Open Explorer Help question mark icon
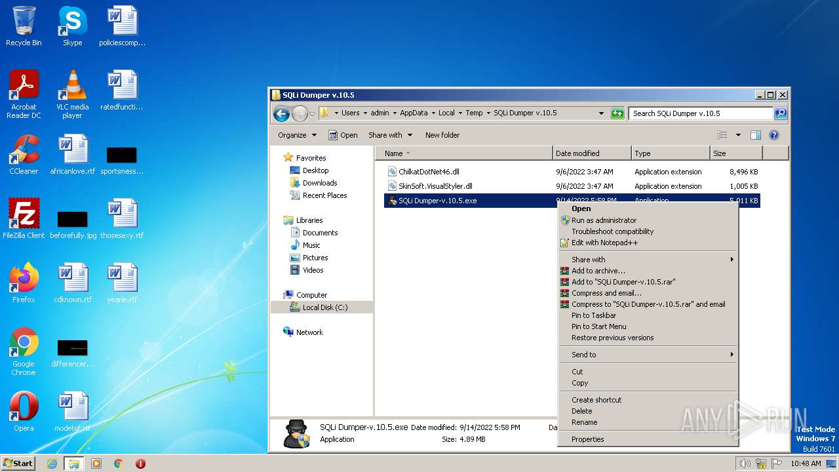The height and width of the screenshot is (472, 839). 773,135
